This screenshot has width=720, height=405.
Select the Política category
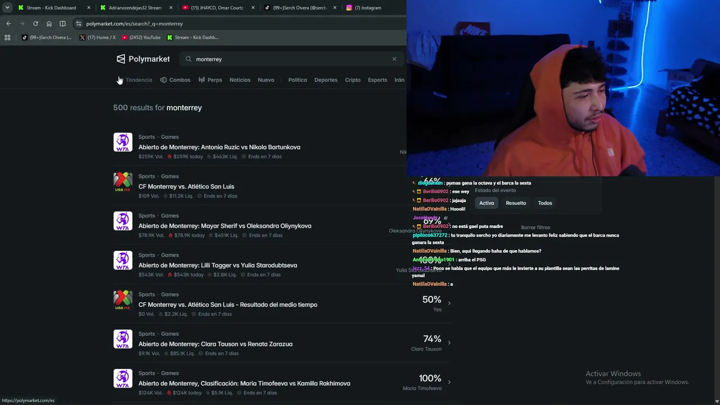tap(298, 80)
